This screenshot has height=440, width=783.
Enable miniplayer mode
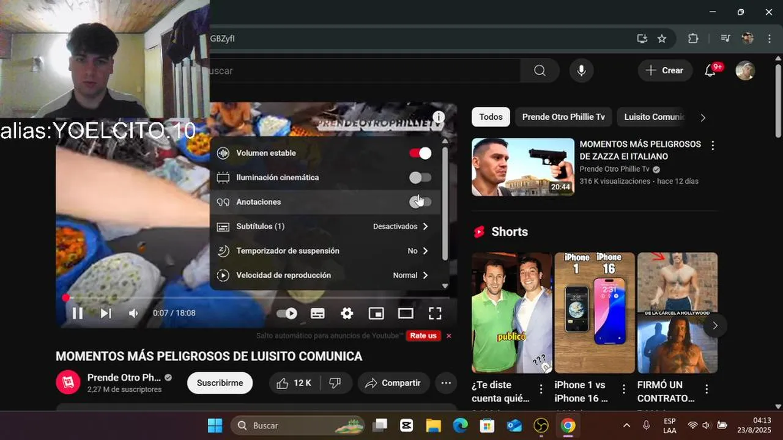(x=376, y=313)
